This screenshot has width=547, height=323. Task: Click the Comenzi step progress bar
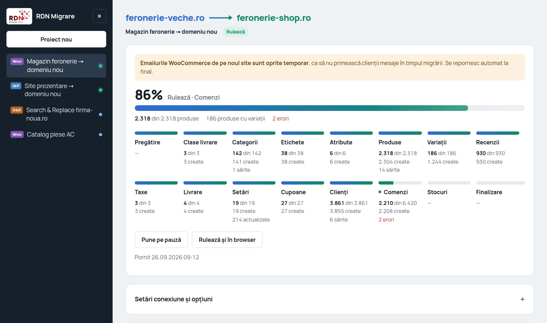[x=400, y=183]
